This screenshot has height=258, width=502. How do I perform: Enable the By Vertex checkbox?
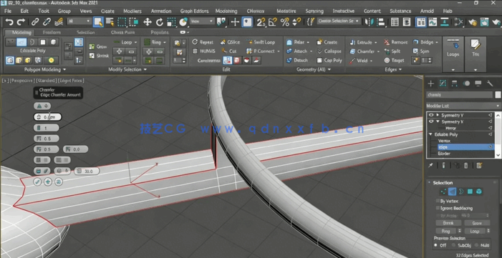pyautogui.click(x=438, y=201)
